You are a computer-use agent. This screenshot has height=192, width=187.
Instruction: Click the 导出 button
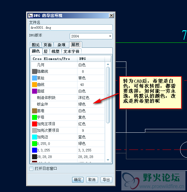(106, 180)
